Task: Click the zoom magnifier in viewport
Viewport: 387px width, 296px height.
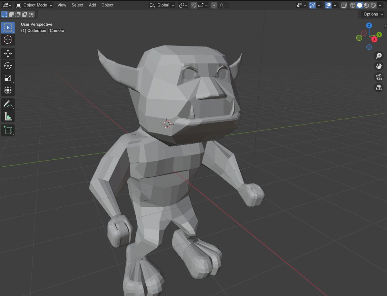Action: tap(379, 55)
